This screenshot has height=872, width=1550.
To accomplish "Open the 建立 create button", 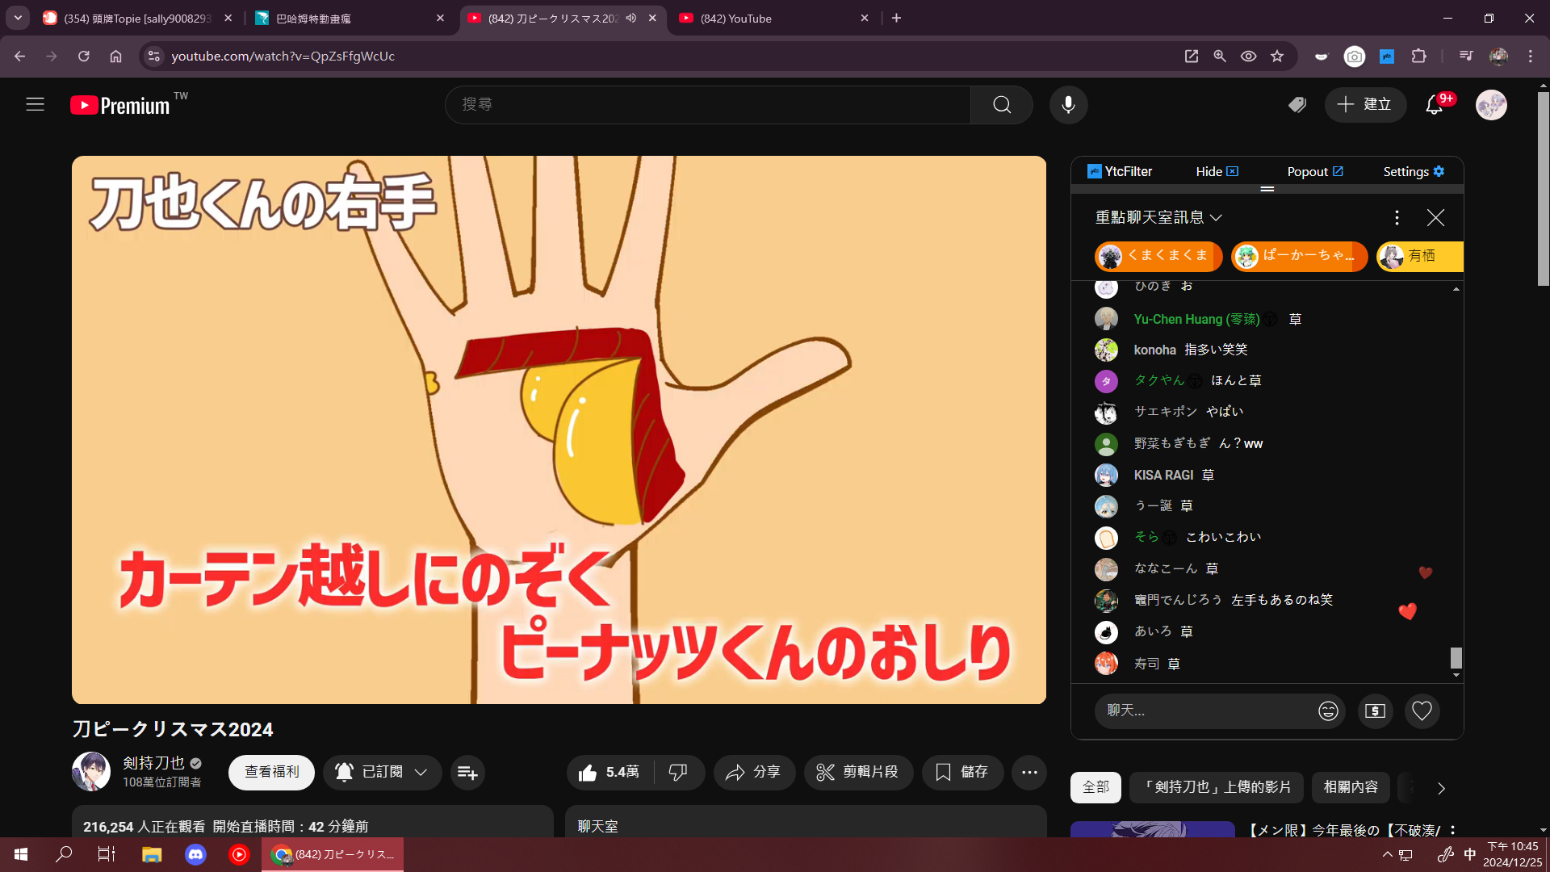I will 1365,104.
